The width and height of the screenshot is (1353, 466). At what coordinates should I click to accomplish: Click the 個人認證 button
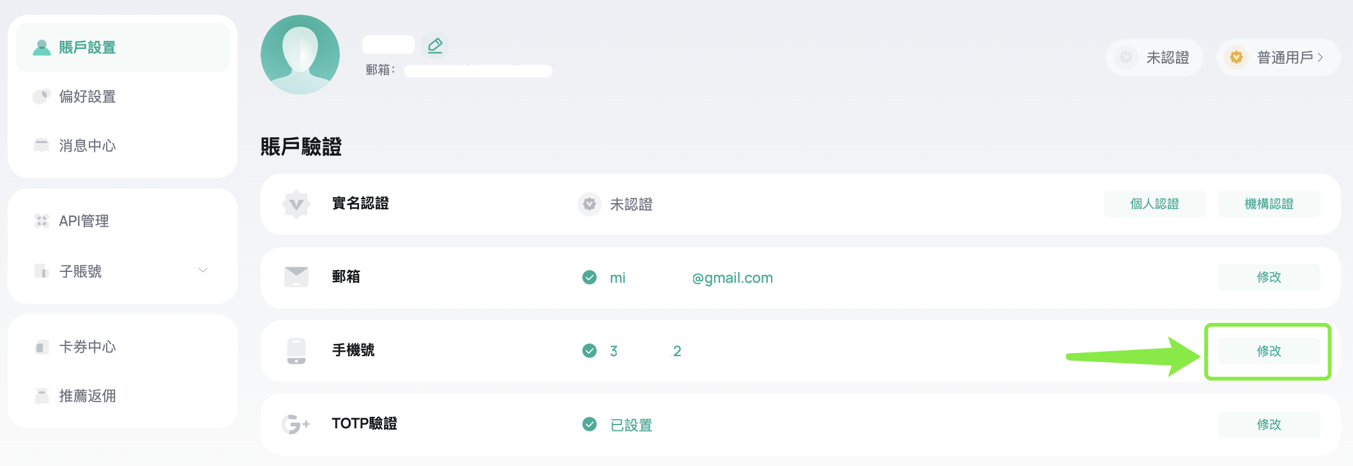coord(1155,204)
